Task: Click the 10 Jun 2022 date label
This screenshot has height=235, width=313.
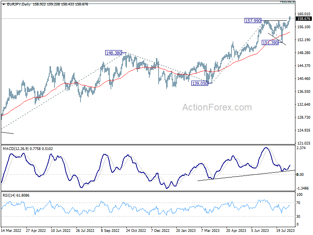Action: click(x=61, y=231)
